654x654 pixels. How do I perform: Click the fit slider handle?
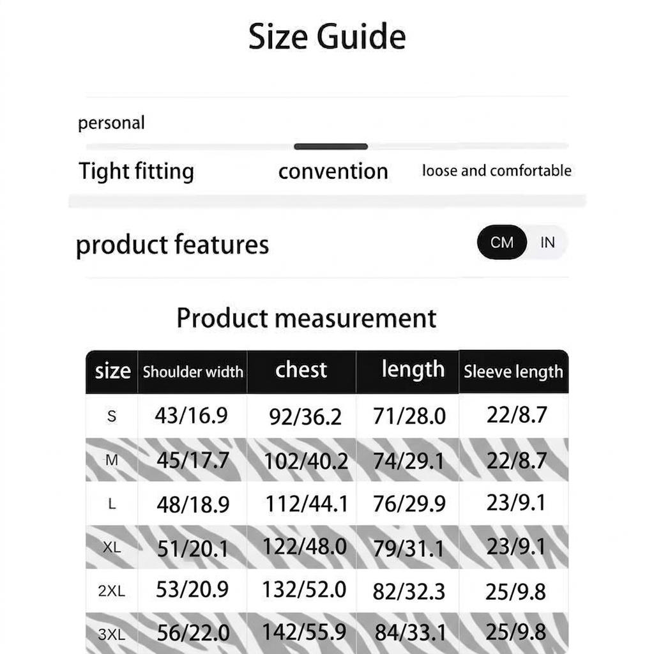(x=330, y=147)
